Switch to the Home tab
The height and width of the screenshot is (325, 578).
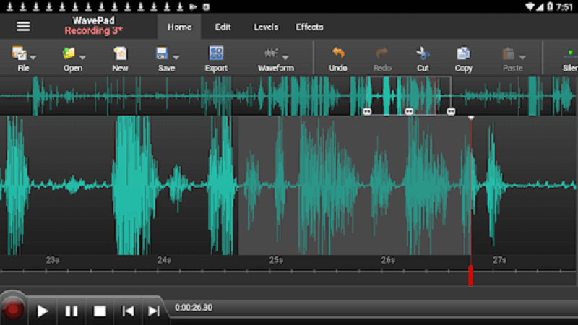tap(179, 27)
